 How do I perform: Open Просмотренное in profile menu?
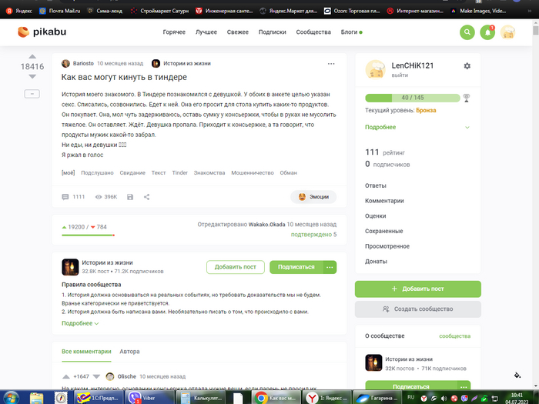click(387, 246)
